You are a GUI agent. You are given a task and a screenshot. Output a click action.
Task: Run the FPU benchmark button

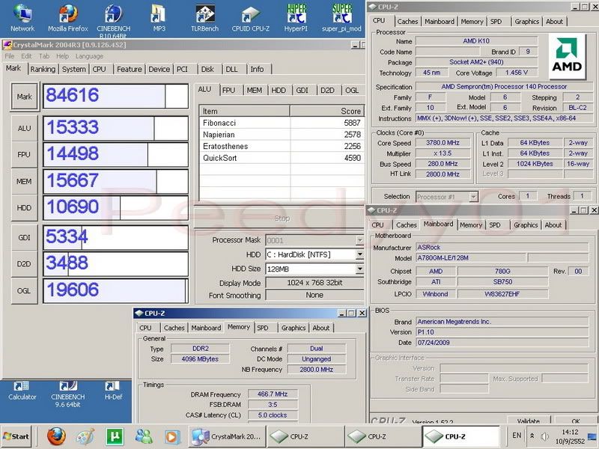pyautogui.click(x=25, y=155)
